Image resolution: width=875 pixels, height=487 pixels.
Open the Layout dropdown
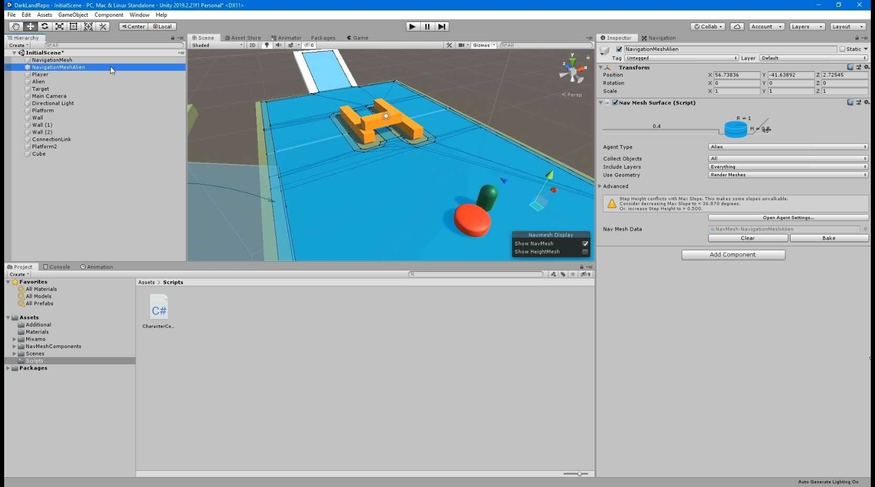(848, 26)
